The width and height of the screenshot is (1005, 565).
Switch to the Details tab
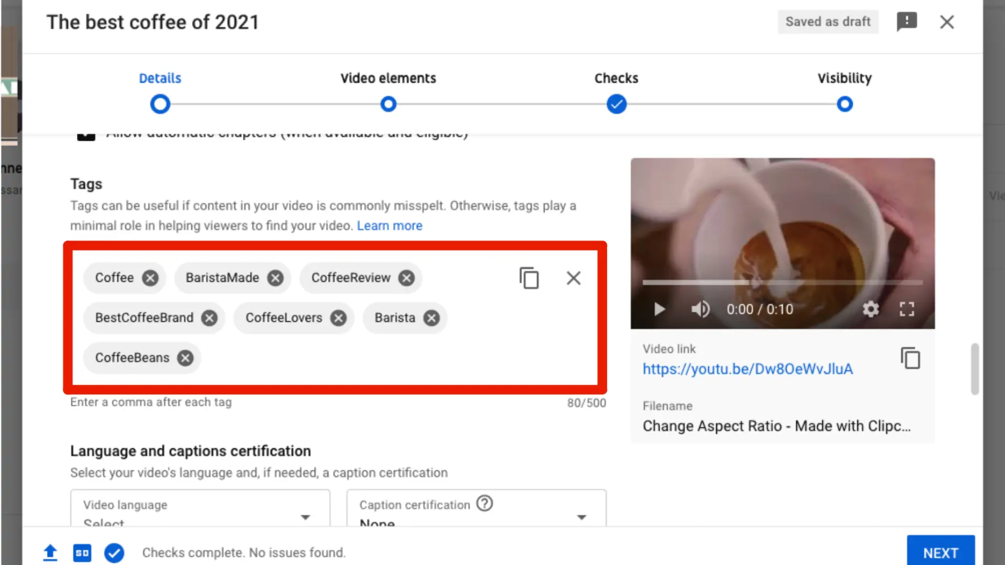[x=160, y=77]
